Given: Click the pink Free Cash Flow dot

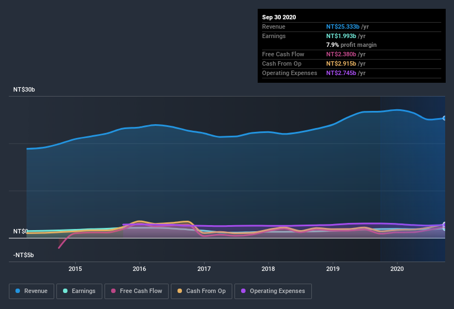Looking at the screenshot, I should click(x=113, y=291).
